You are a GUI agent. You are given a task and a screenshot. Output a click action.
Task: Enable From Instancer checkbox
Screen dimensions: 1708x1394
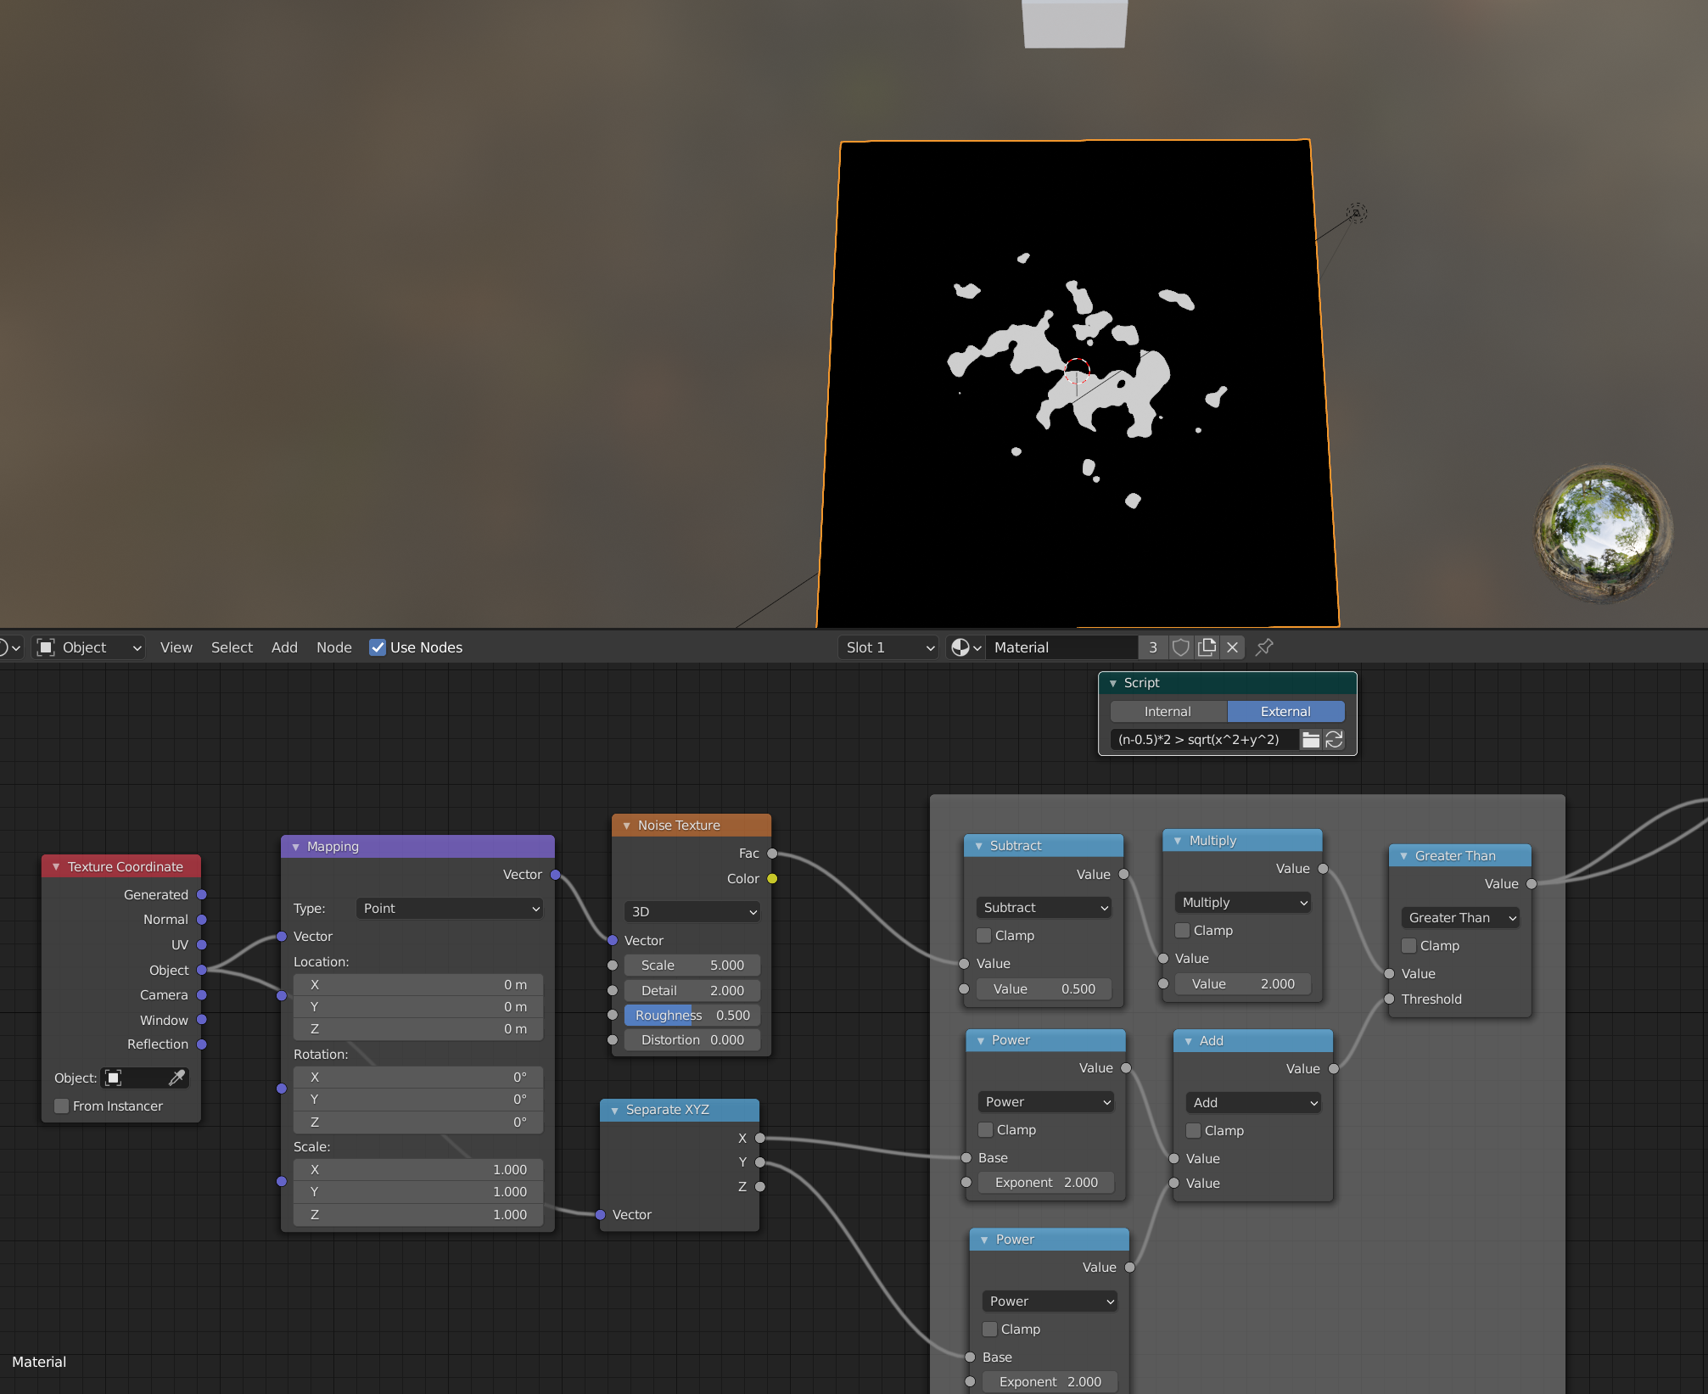point(61,1106)
